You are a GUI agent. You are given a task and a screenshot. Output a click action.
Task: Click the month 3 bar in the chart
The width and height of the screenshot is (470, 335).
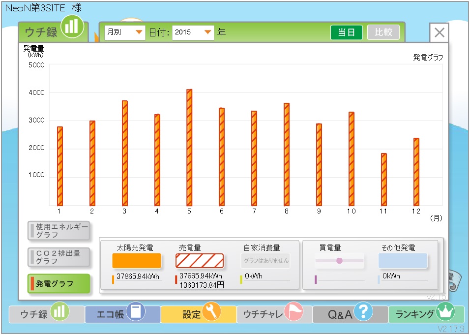[125, 153]
